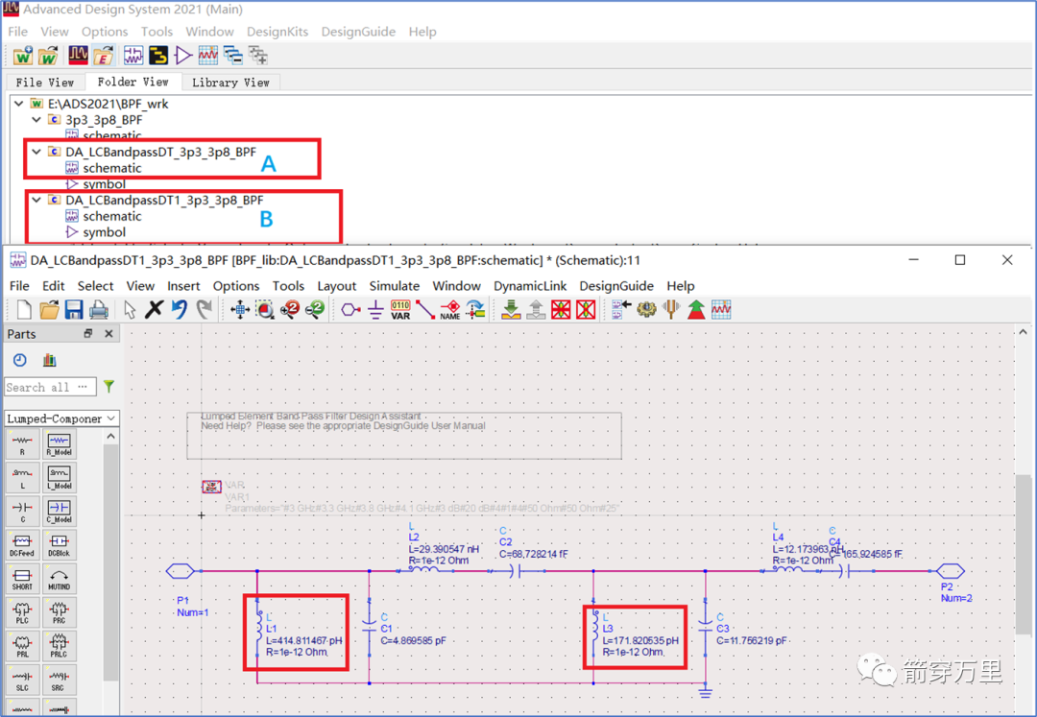Click the Open Workspace icon in main toolbar
This screenshot has width=1037, height=717.
48,57
